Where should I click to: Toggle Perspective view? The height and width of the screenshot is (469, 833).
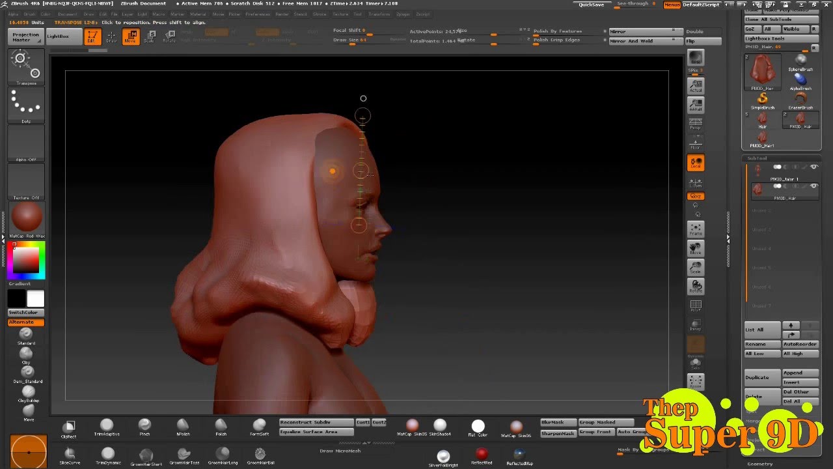(696, 124)
